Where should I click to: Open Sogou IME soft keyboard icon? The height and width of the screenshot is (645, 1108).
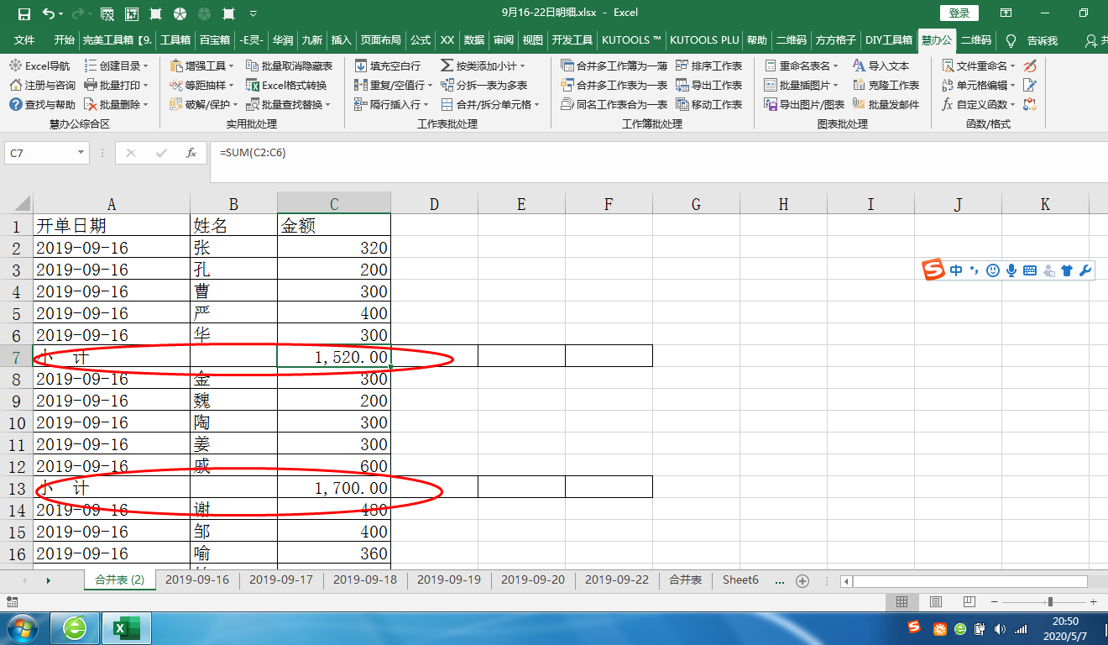pos(1030,270)
